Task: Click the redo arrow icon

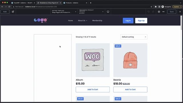Action: [x=153, y=12]
